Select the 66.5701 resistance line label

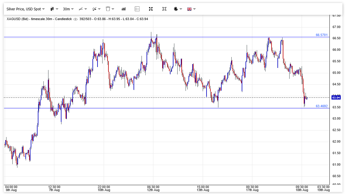tap(321, 35)
